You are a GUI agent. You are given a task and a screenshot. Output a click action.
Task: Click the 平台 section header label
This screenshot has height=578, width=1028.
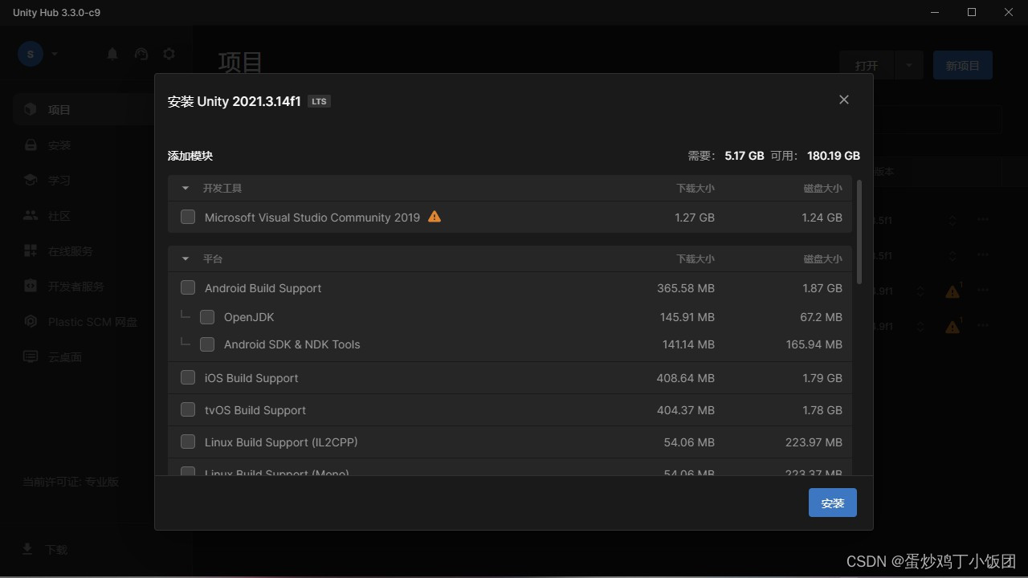[213, 258]
